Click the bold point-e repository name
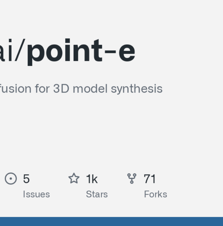223x226 pixels. point(81,52)
